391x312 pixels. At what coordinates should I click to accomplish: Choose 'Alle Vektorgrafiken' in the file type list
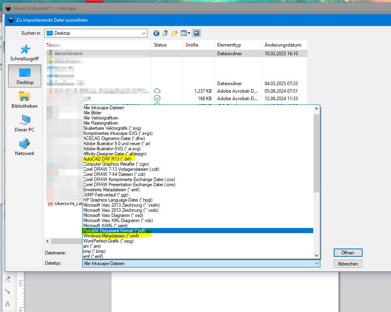point(101,118)
